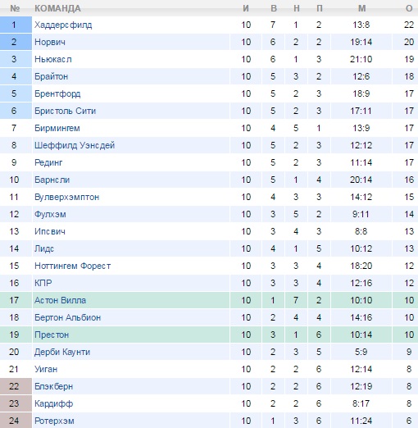
Task: Open the Хаддерсфилд team link
Action: [x=63, y=25]
